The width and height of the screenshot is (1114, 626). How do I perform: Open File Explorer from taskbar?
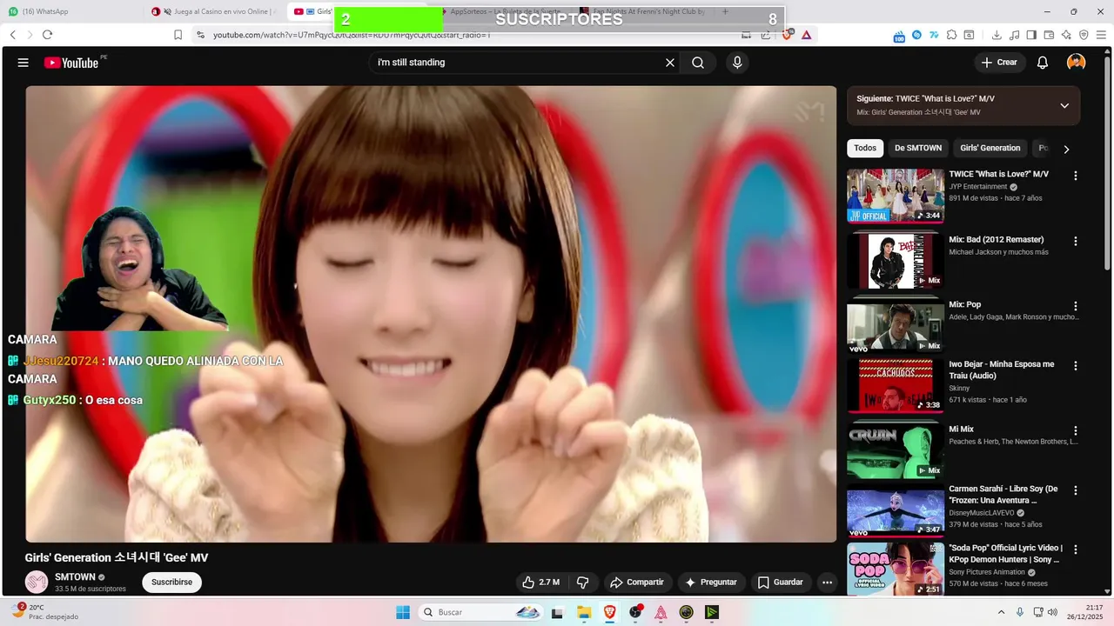[583, 612]
